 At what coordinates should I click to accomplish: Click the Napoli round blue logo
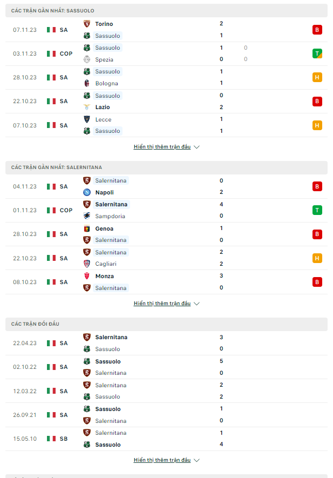(x=87, y=192)
